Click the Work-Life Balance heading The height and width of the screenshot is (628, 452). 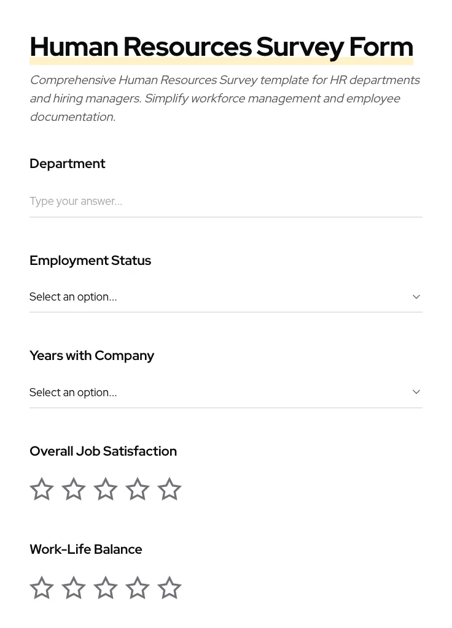85,549
